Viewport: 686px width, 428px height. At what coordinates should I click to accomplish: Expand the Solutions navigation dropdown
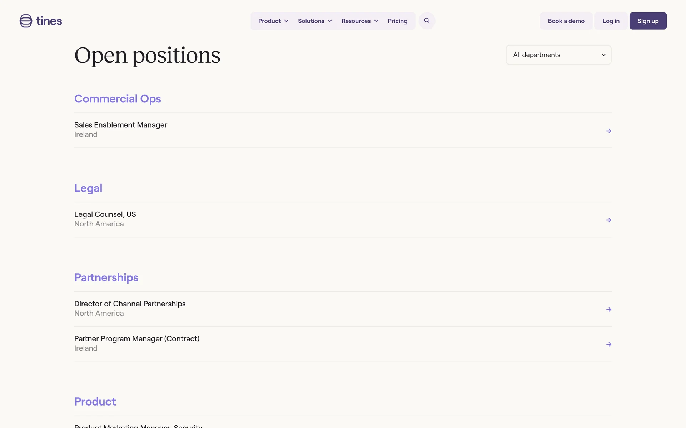coord(315,21)
